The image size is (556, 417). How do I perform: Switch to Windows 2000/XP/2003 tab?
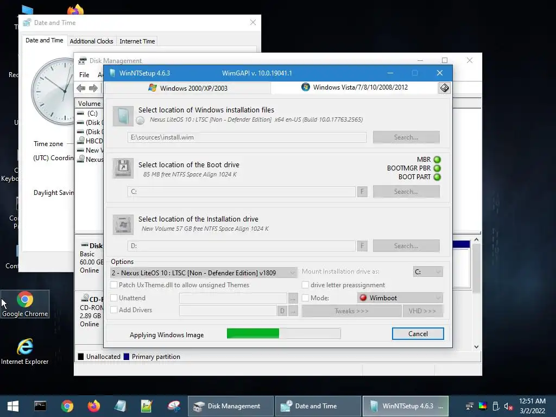(x=188, y=88)
